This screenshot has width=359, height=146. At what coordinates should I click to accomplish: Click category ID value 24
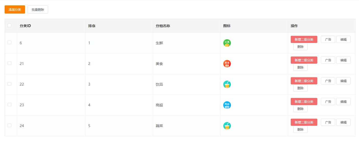[22, 126]
